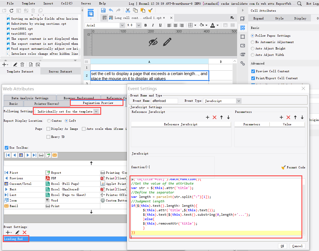Select the Delete (trash) icon in the toolbar

click(33, 10)
